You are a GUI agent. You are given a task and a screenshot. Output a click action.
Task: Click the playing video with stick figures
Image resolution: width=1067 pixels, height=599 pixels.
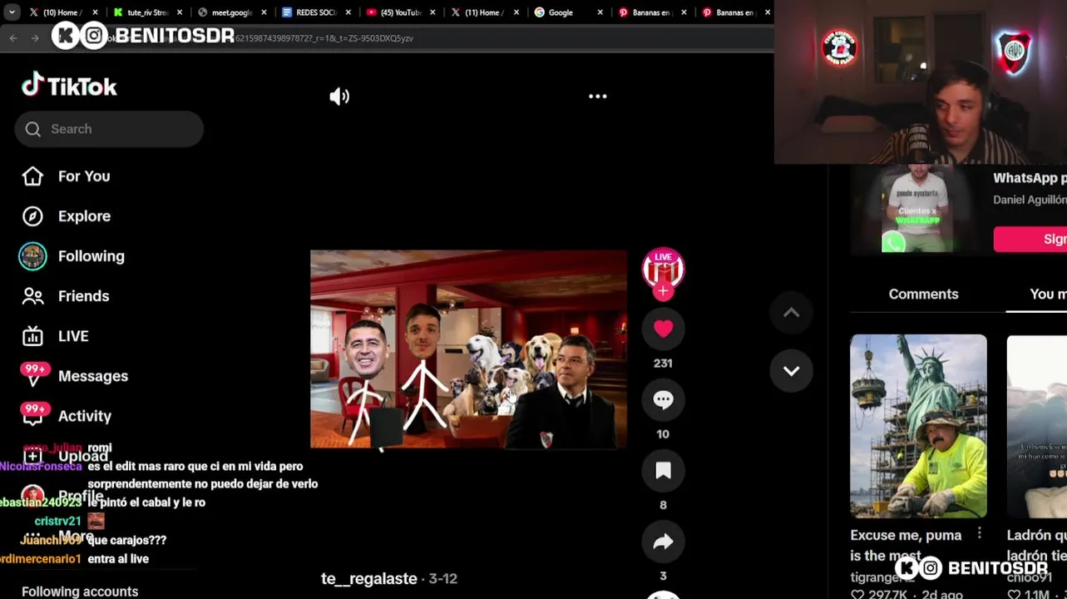point(468,349)
